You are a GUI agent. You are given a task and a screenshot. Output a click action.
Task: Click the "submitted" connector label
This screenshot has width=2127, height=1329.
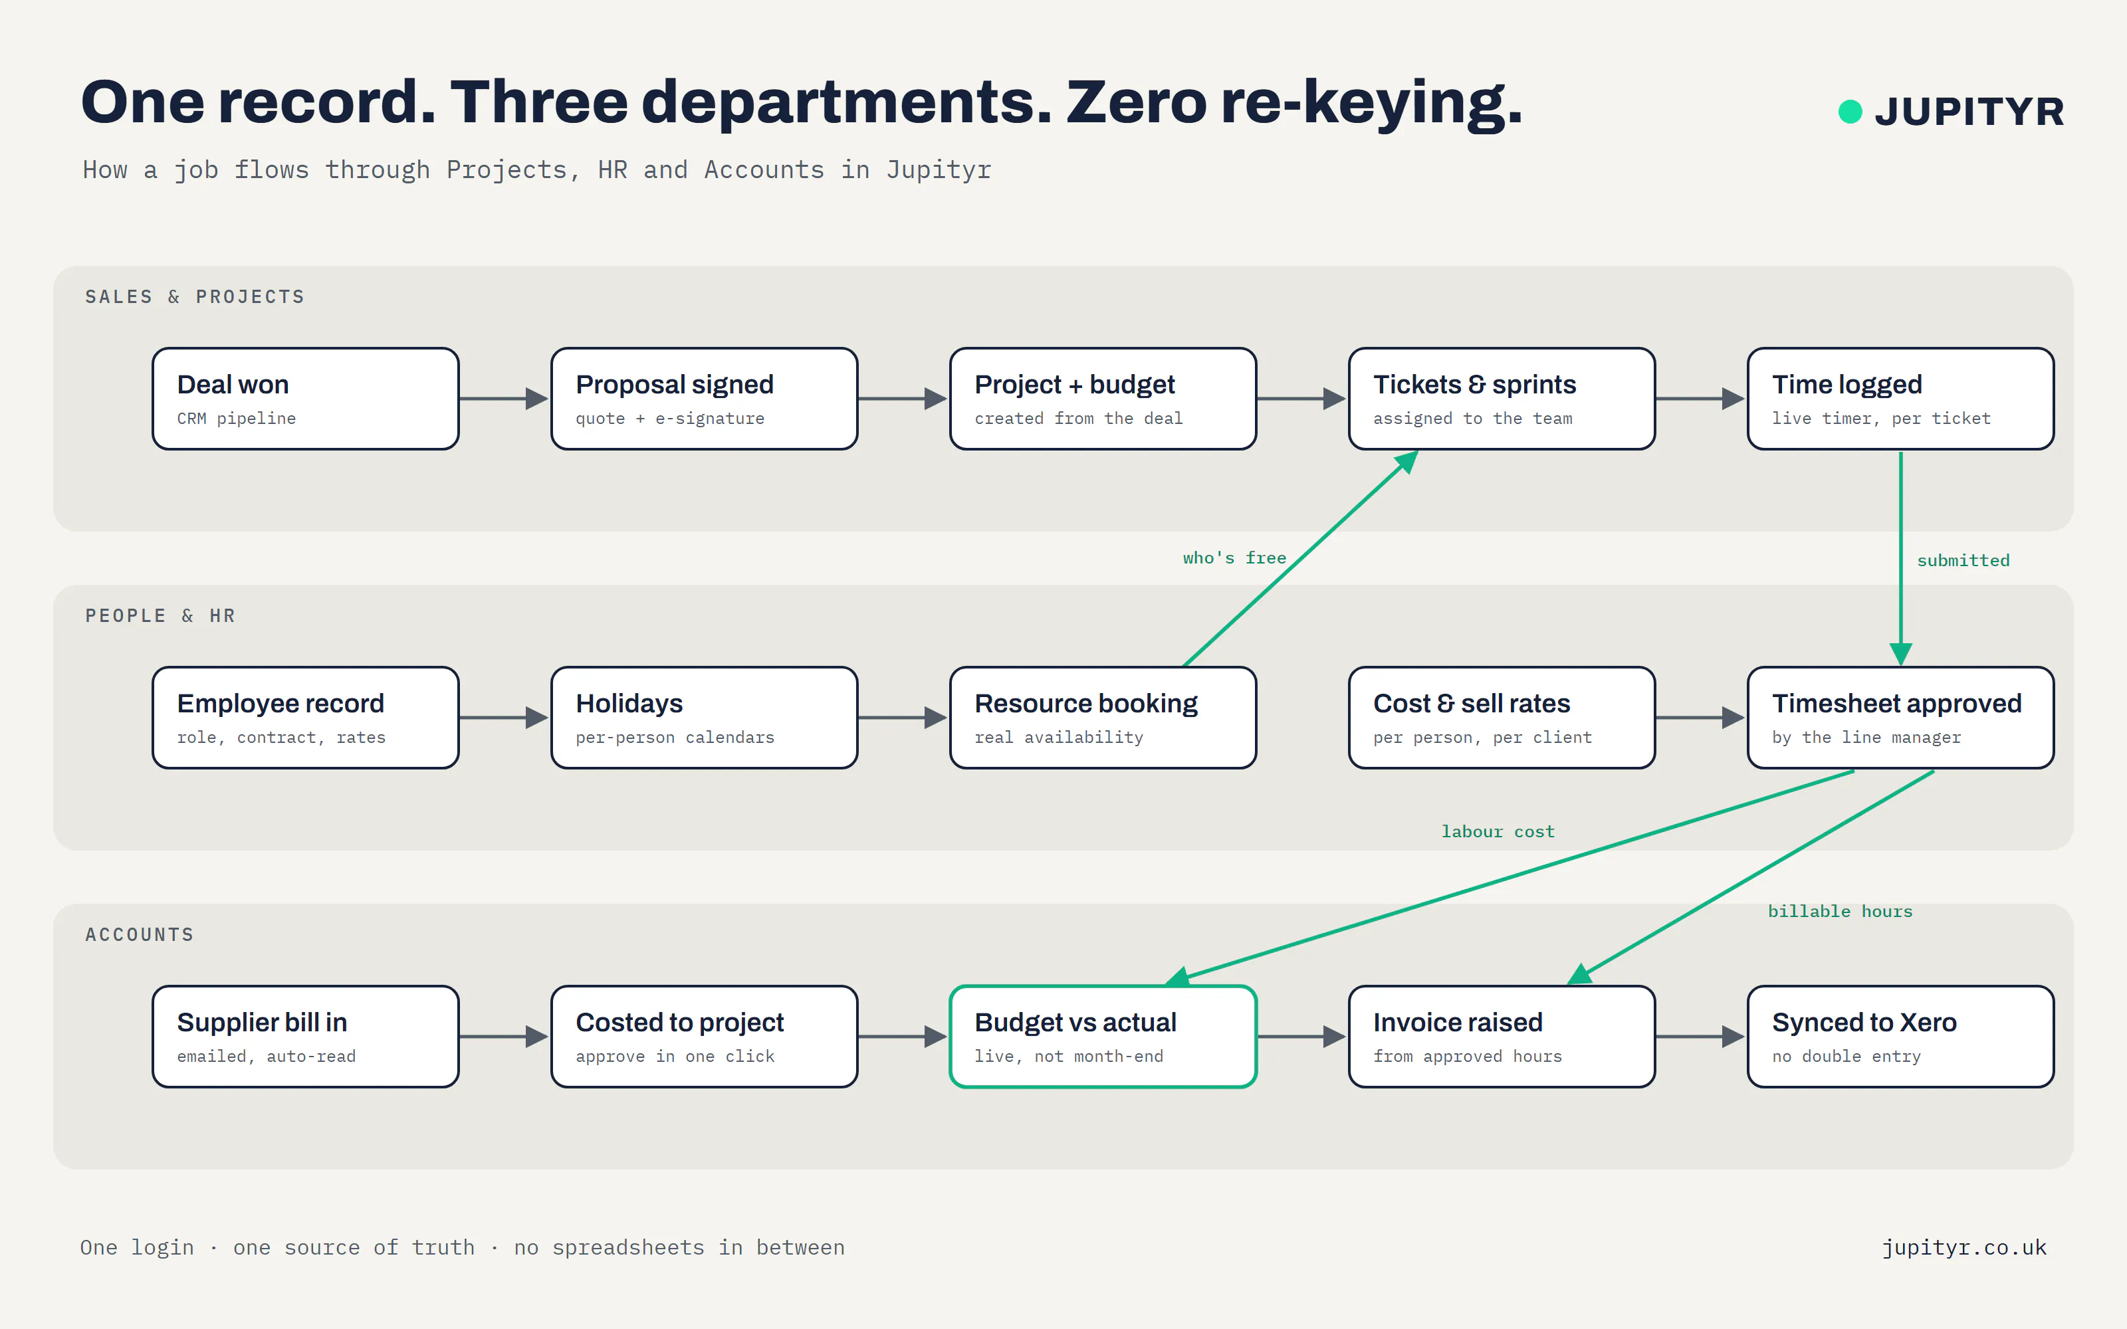point(1963,561)
